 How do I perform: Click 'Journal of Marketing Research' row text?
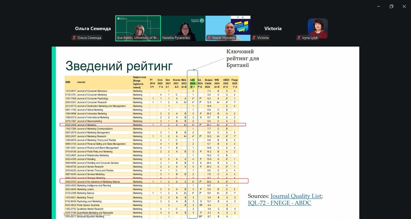coord(91,136)
